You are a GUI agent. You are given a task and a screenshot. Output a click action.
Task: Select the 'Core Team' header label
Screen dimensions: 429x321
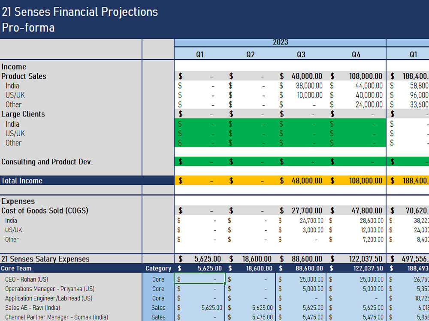(x=16, y=268)
